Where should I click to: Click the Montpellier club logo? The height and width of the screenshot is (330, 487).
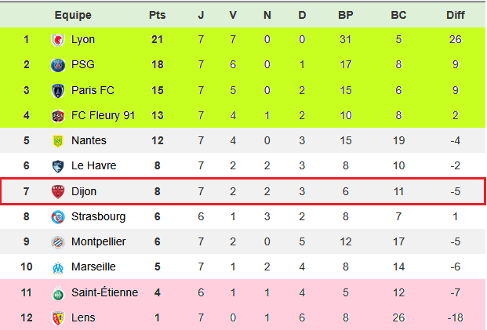(57, 241)
